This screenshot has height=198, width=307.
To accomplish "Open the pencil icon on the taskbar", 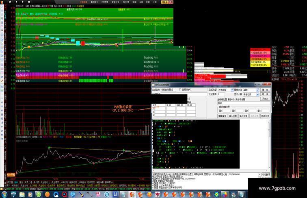I will pos(81,194).
